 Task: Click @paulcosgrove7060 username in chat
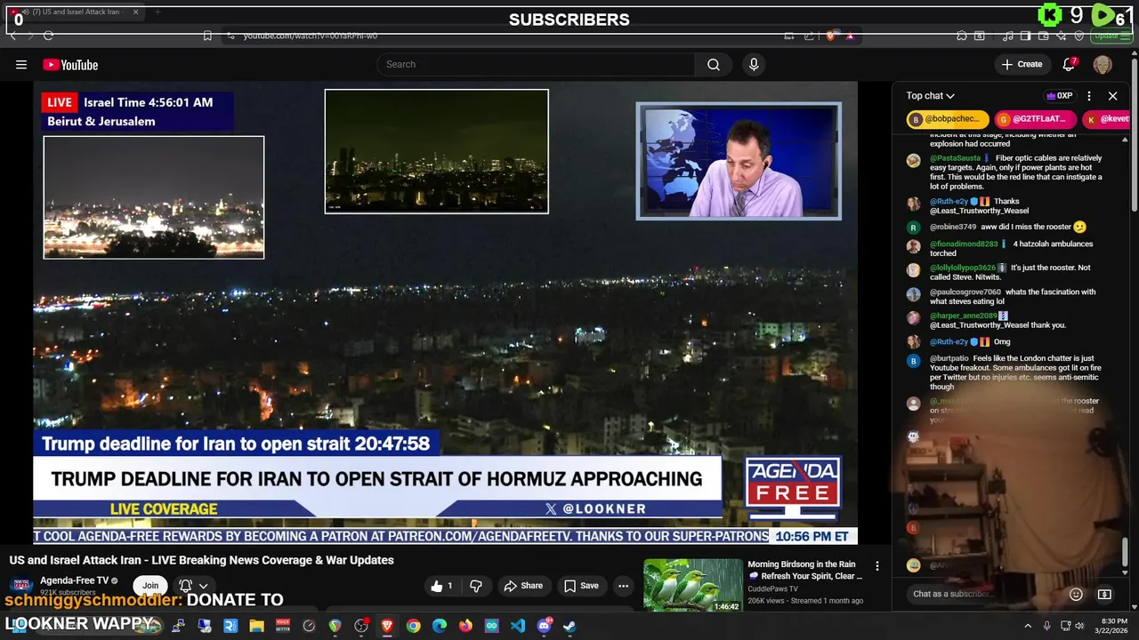(x=965, y=292)
